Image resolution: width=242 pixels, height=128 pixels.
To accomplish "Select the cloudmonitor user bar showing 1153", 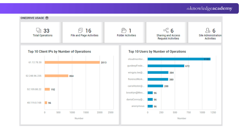I will [179, 59].
